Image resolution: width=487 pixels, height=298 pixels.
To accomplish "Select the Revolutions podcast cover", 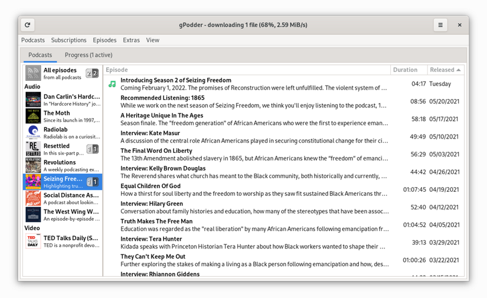I will coord(33,166).
